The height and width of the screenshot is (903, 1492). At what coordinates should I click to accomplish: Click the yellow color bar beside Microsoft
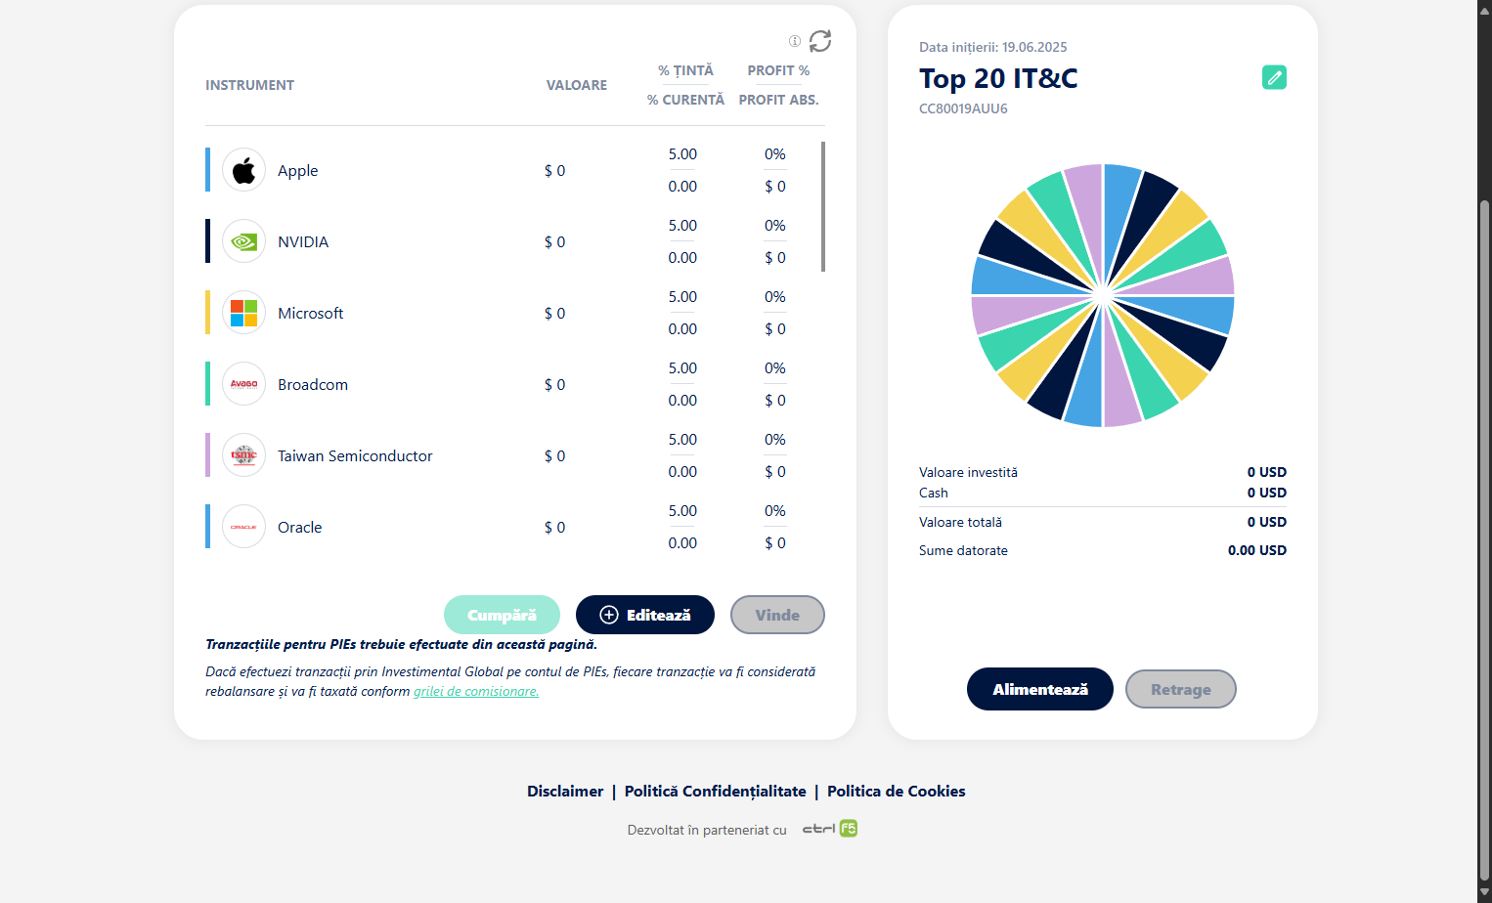[x=207, y=313]
